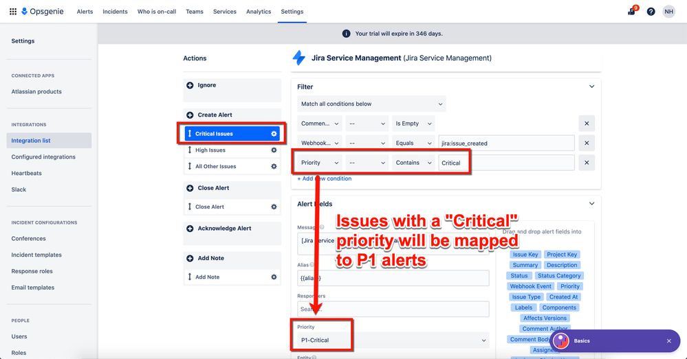Click the plus icon next to Acknowledge Alert
The width and height of the screenshot is (687, 359).
190,229
